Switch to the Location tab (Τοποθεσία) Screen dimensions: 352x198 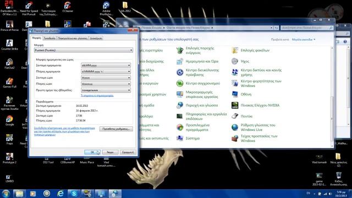(x=50, y=38)
